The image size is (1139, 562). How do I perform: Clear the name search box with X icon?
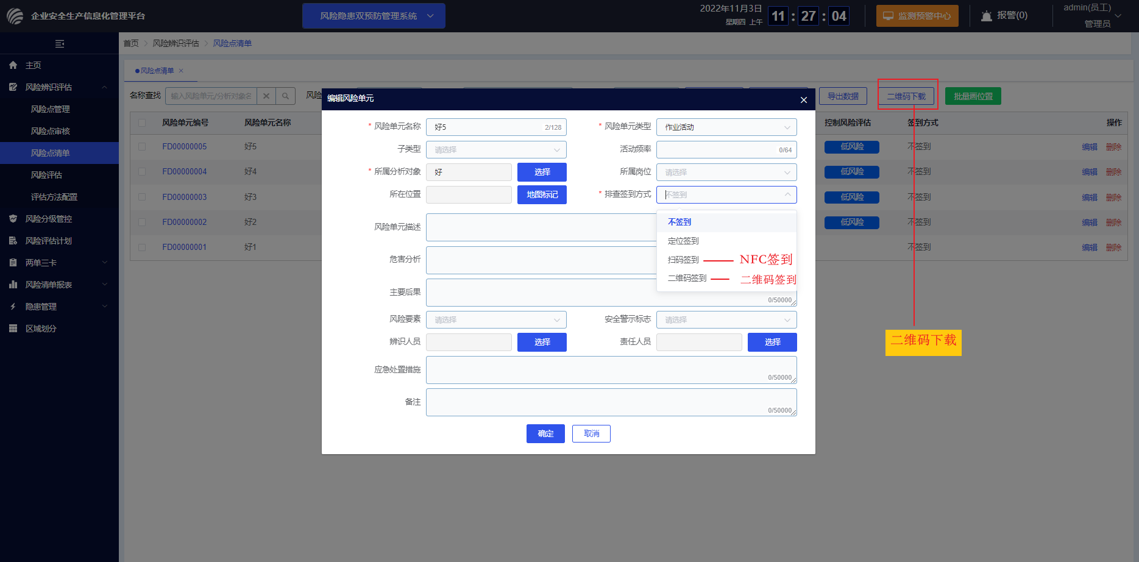tap(266, 96)
